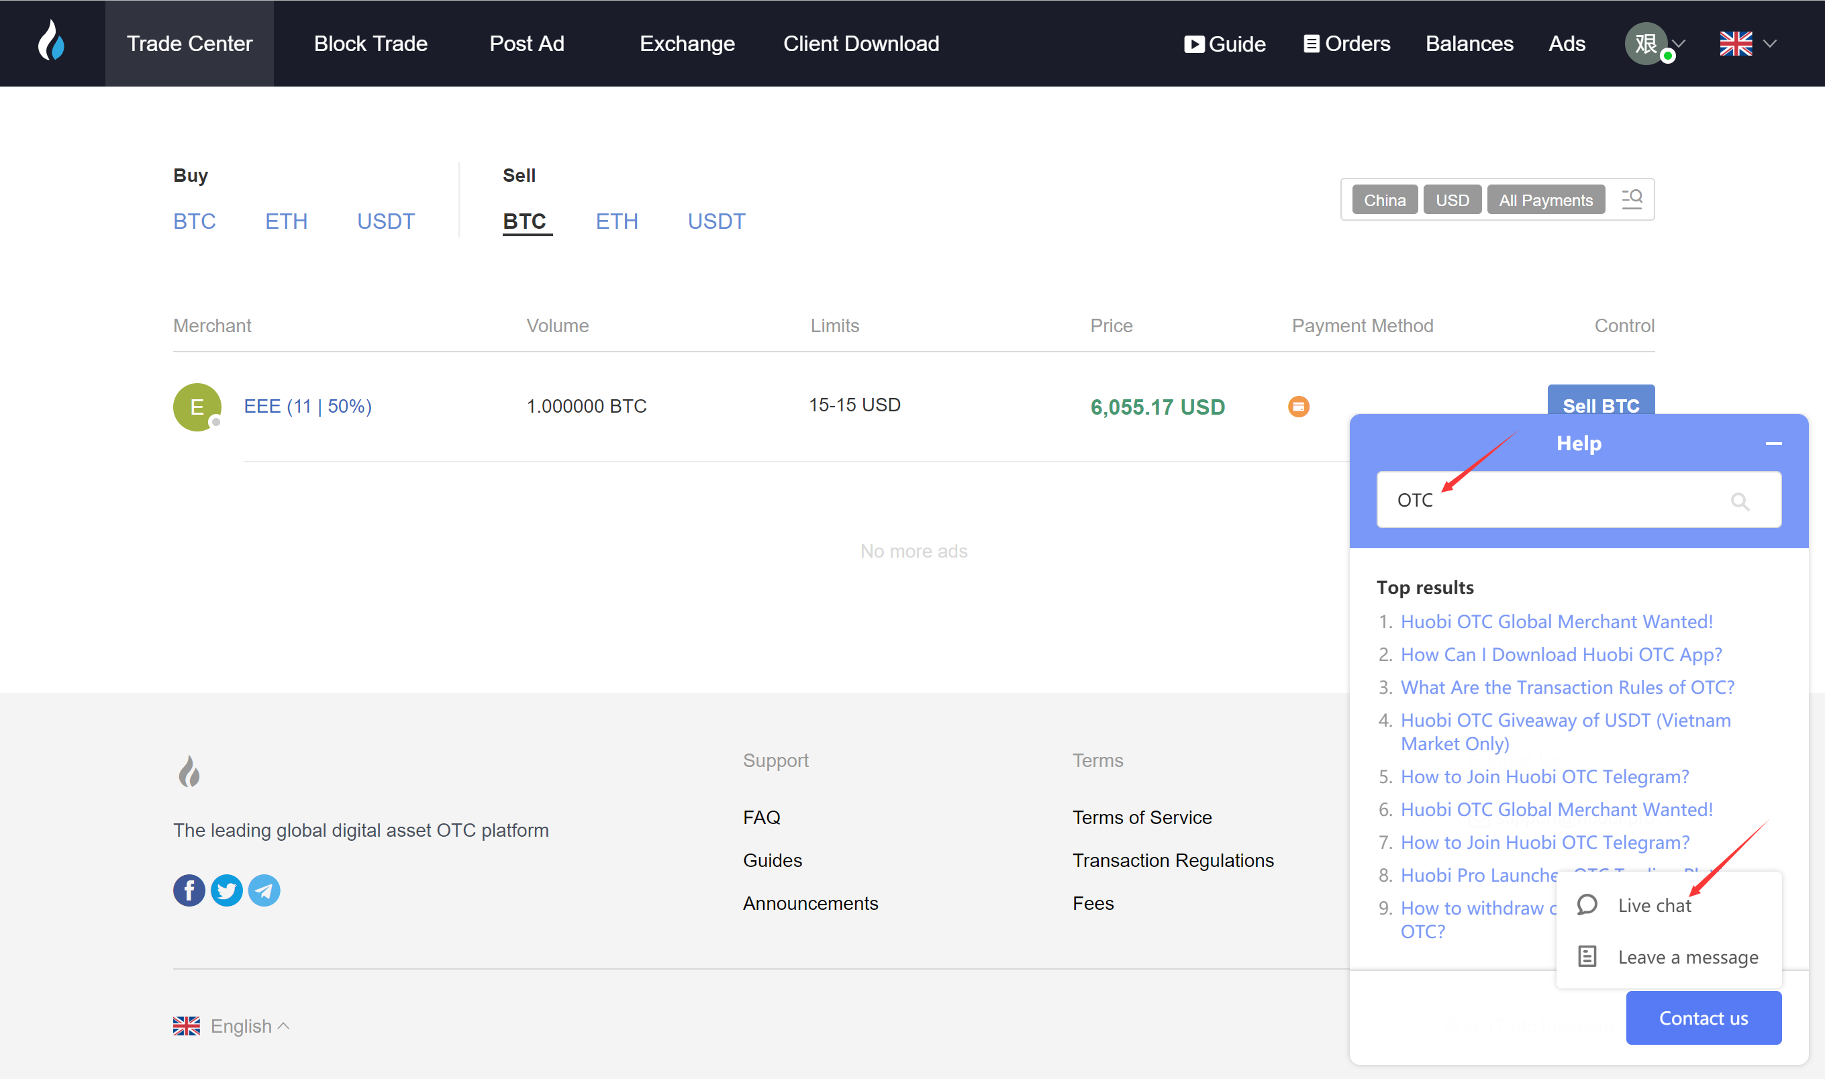Image resolution: width=1825 pixels, height=1079 pixels.
Task: Open the FAQ footer link
Action: coord(761,817)
